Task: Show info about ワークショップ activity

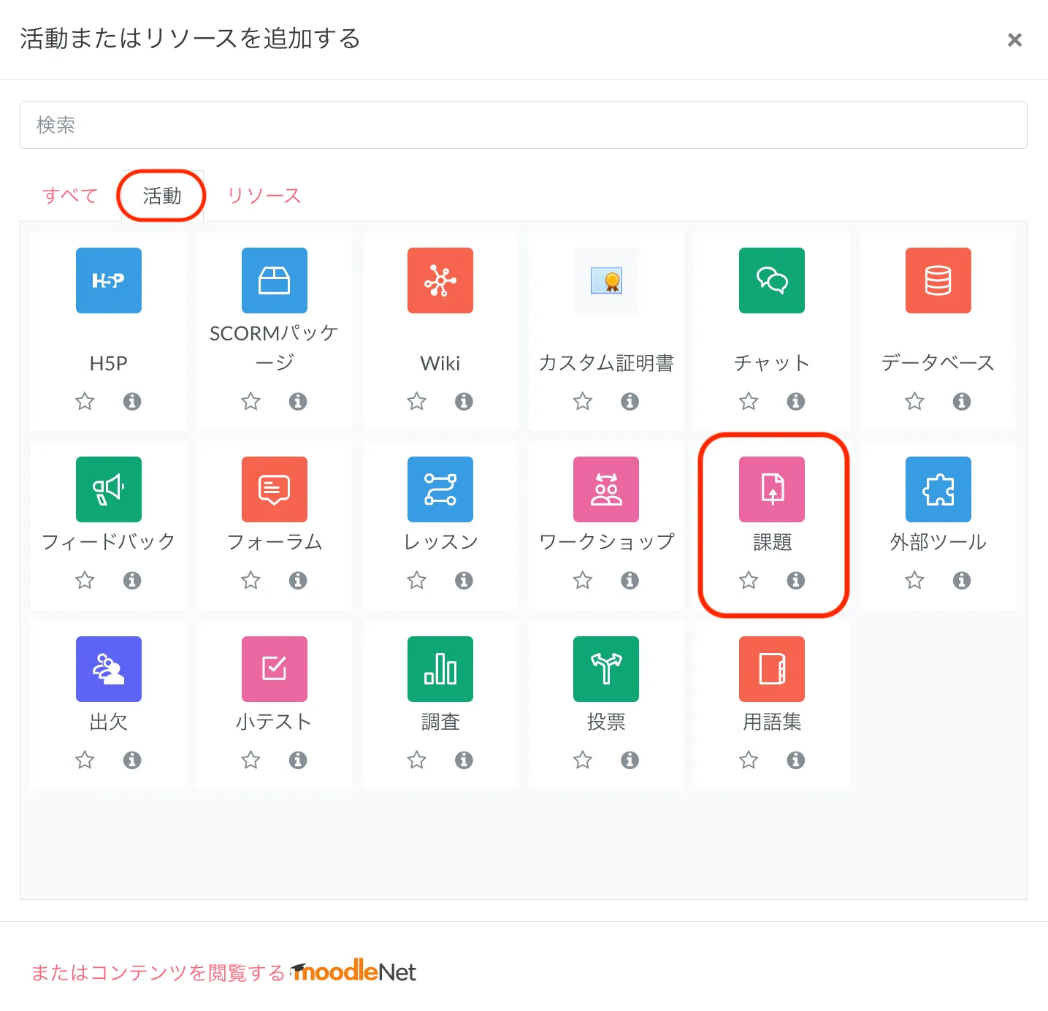Action: pos(630,581)
